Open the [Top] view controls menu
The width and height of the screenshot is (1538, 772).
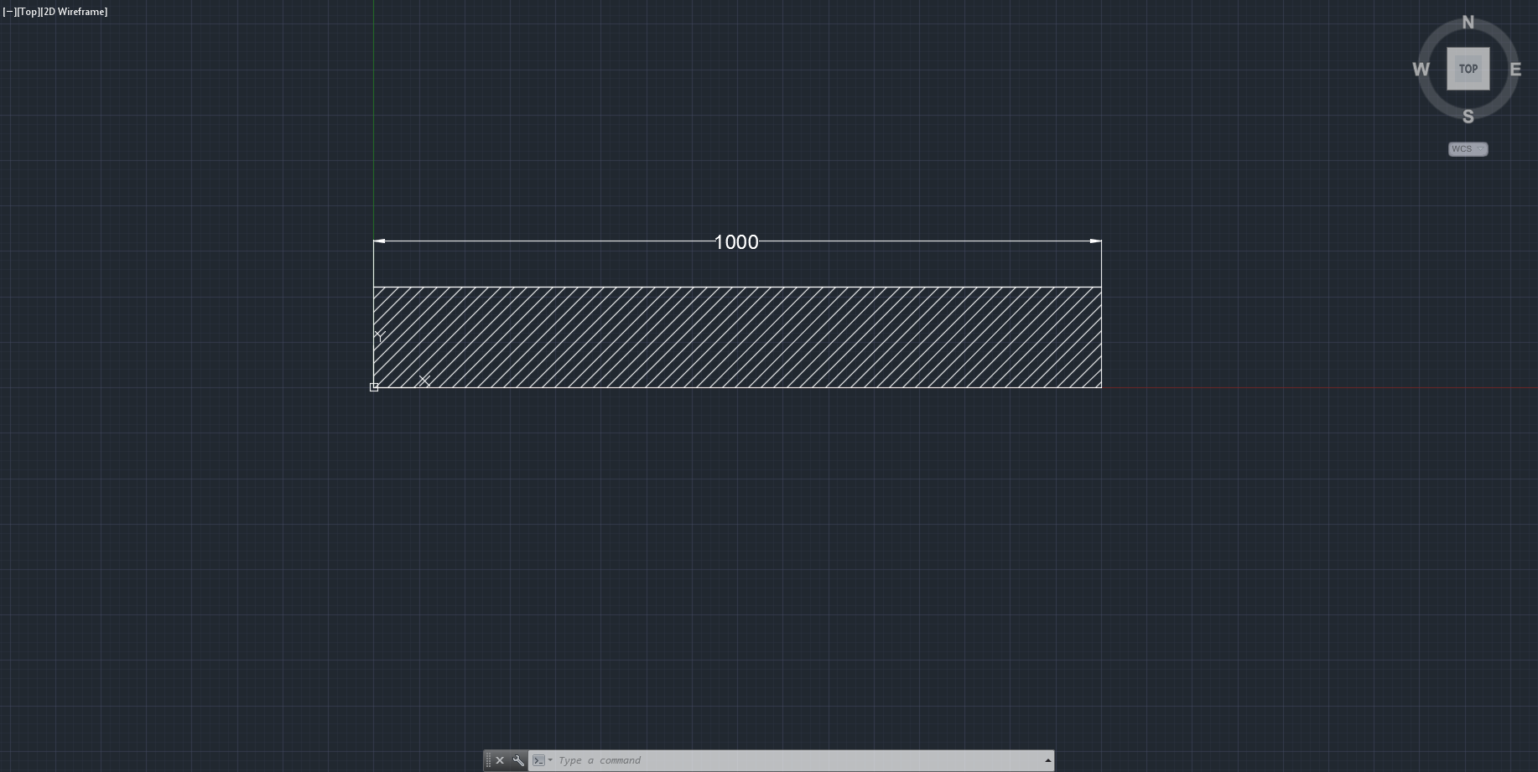29,12
